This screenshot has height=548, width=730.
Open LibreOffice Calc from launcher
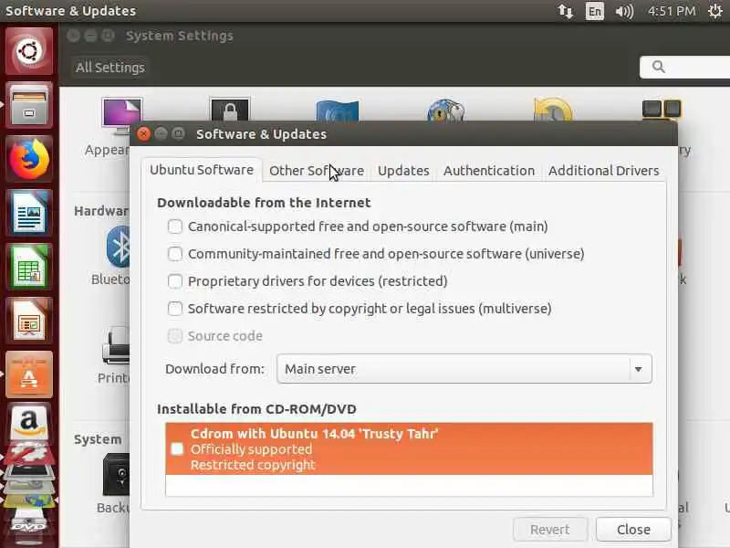tap(29, 267)
